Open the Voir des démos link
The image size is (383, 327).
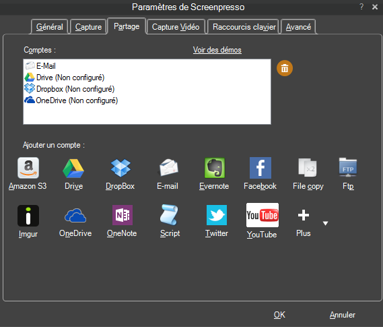click(217, 50)
